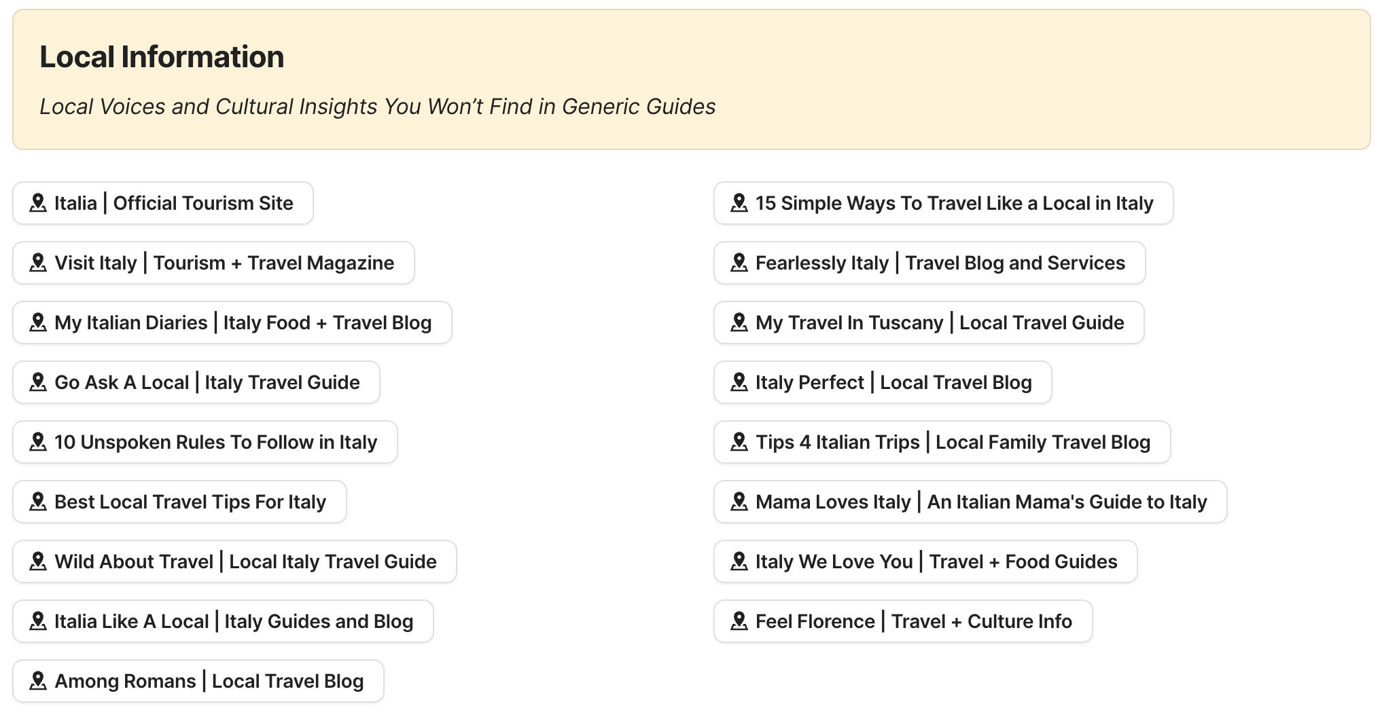Open Italy We Love You food guides
This screenshot has width=1382, height=721.
tap(936, 561)
